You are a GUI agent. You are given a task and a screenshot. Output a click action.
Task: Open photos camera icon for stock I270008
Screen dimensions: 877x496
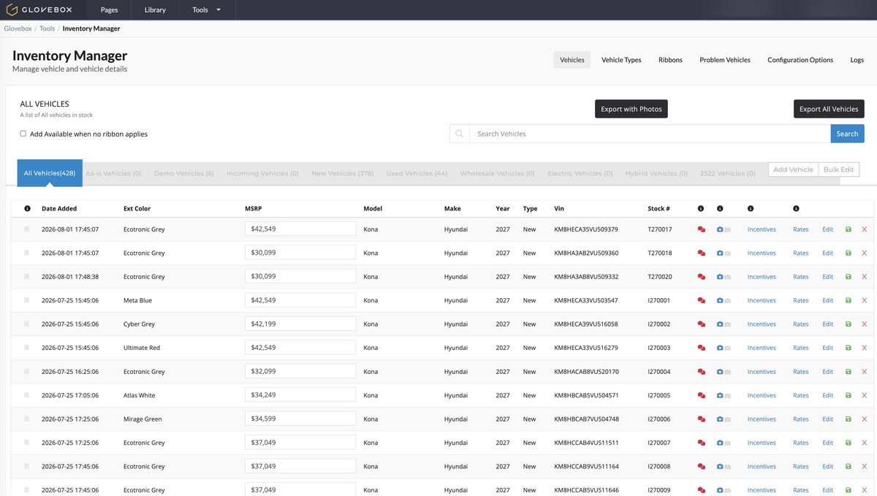pos(720,467)
